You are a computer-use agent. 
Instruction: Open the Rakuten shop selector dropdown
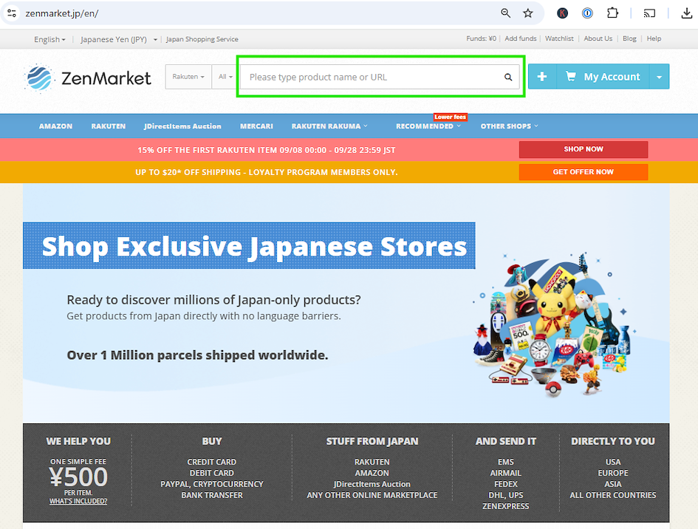pyautogui.click(x=188, y=77)
